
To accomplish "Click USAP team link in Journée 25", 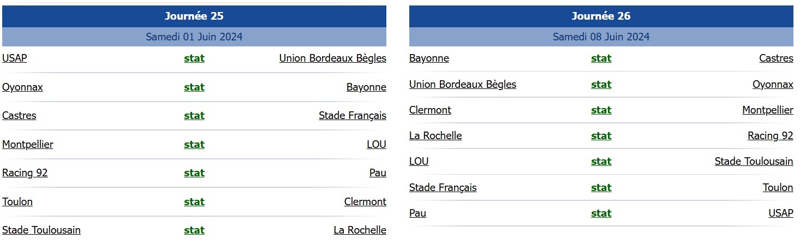I will click(x=15, y=58).
